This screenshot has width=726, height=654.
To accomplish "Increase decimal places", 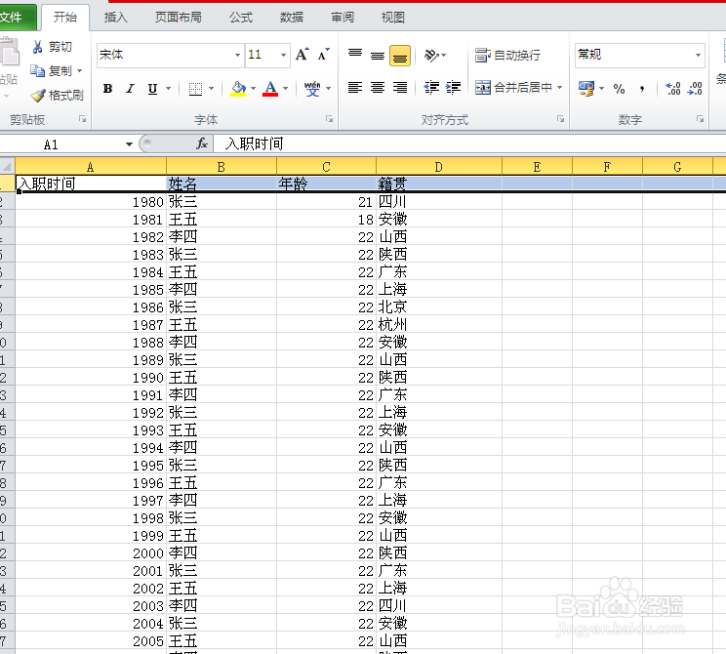I will (672, 89).
